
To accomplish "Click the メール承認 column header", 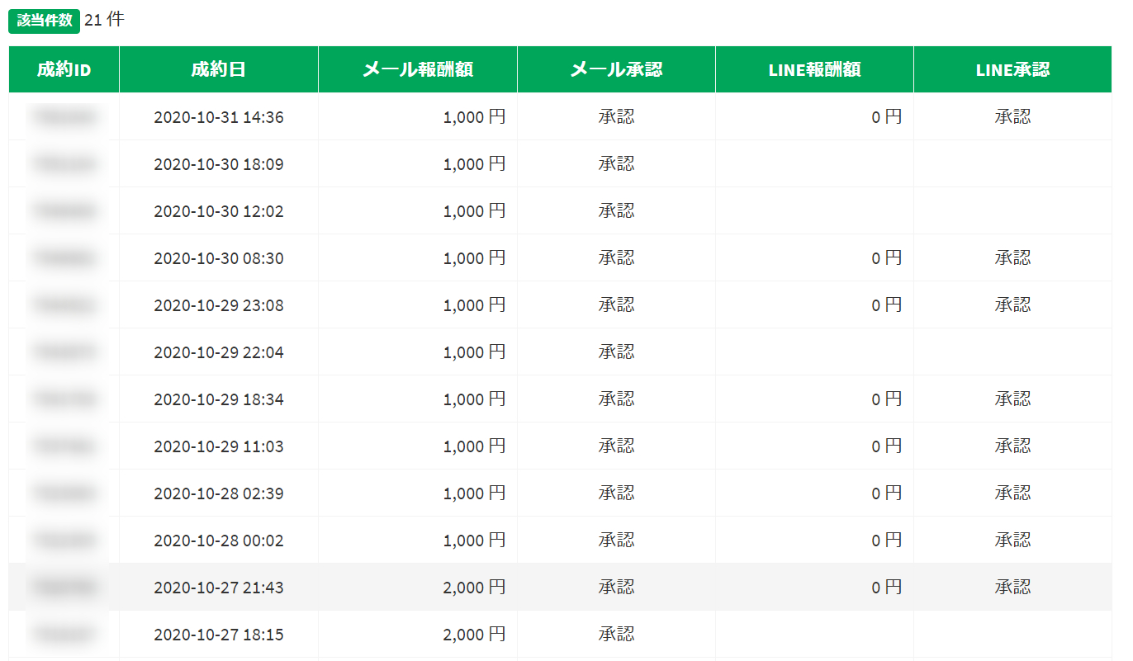I will (616, 69).
